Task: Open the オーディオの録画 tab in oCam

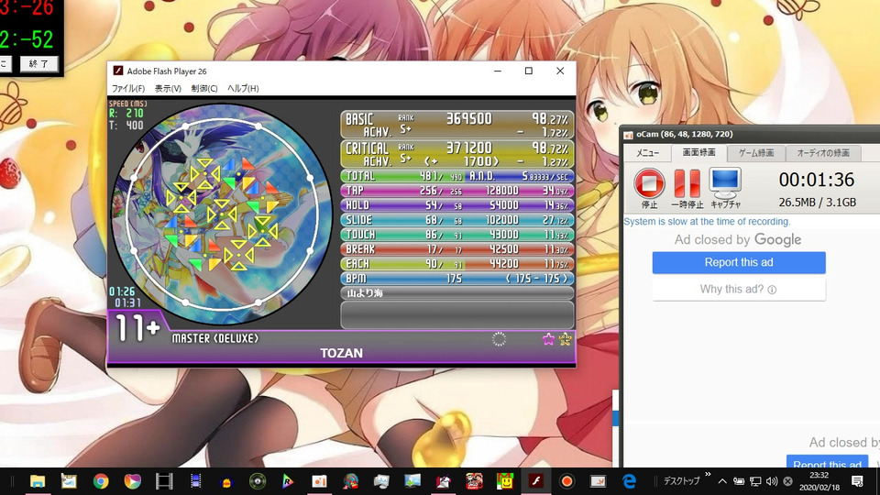Action: coord(823,153)
